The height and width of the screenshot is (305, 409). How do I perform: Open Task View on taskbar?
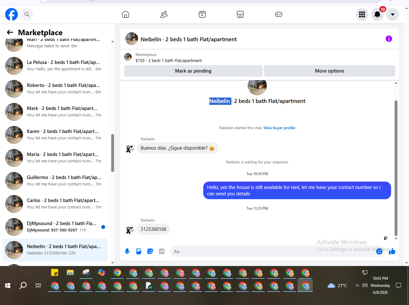pyautogui.click(x=38, y=285)
